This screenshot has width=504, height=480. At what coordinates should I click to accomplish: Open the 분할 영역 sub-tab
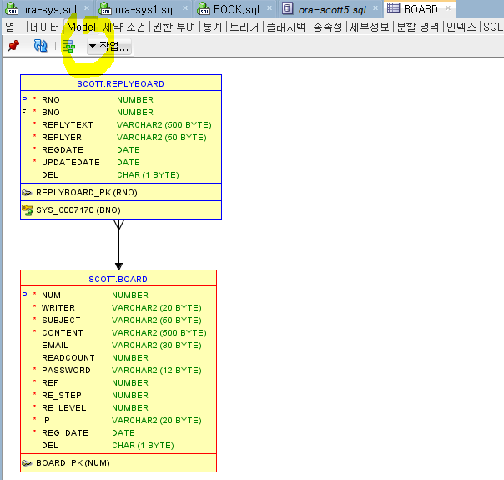click(418, 27)
